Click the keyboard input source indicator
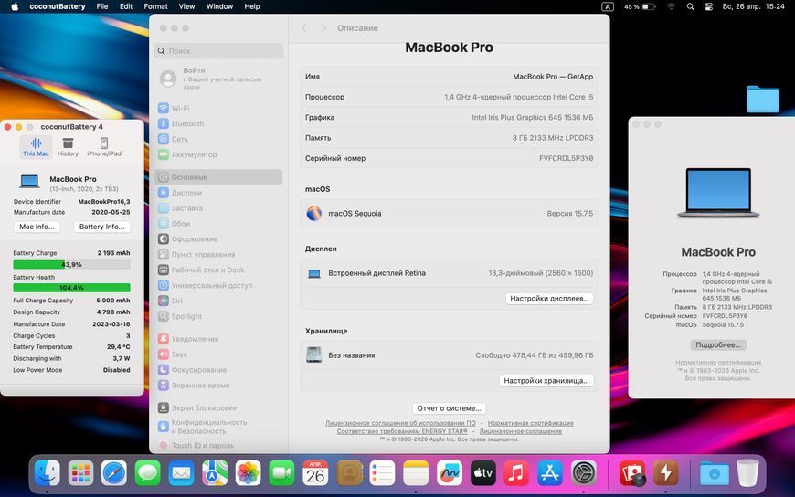 pos(608,6)
